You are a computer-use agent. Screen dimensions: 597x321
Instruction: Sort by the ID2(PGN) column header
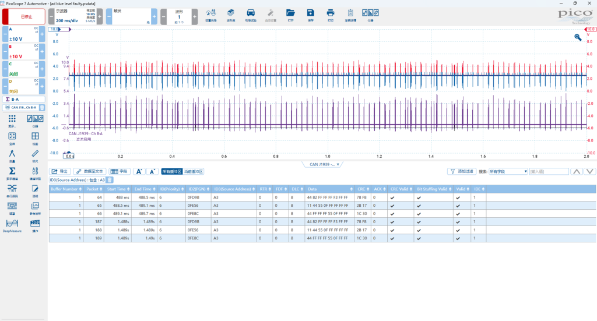tap(198, 189)
